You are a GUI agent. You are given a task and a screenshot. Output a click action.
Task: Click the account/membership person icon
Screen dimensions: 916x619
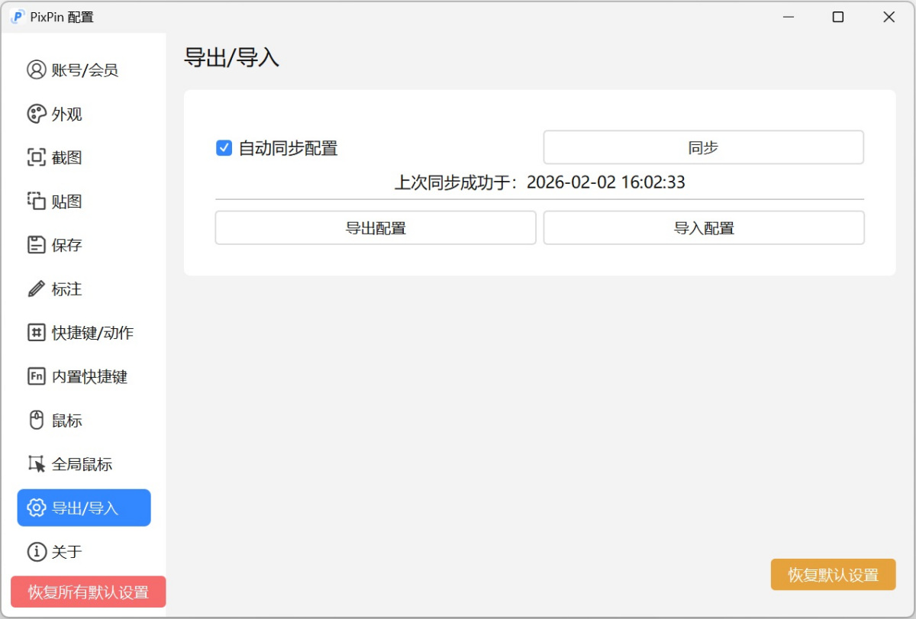coord(36,70)
